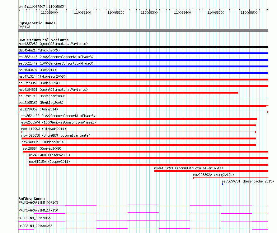Image resolution: width=277 pixels, height=233 pixels.
Task: Click the blue bar under esv3621448
Action: point(143,60)
